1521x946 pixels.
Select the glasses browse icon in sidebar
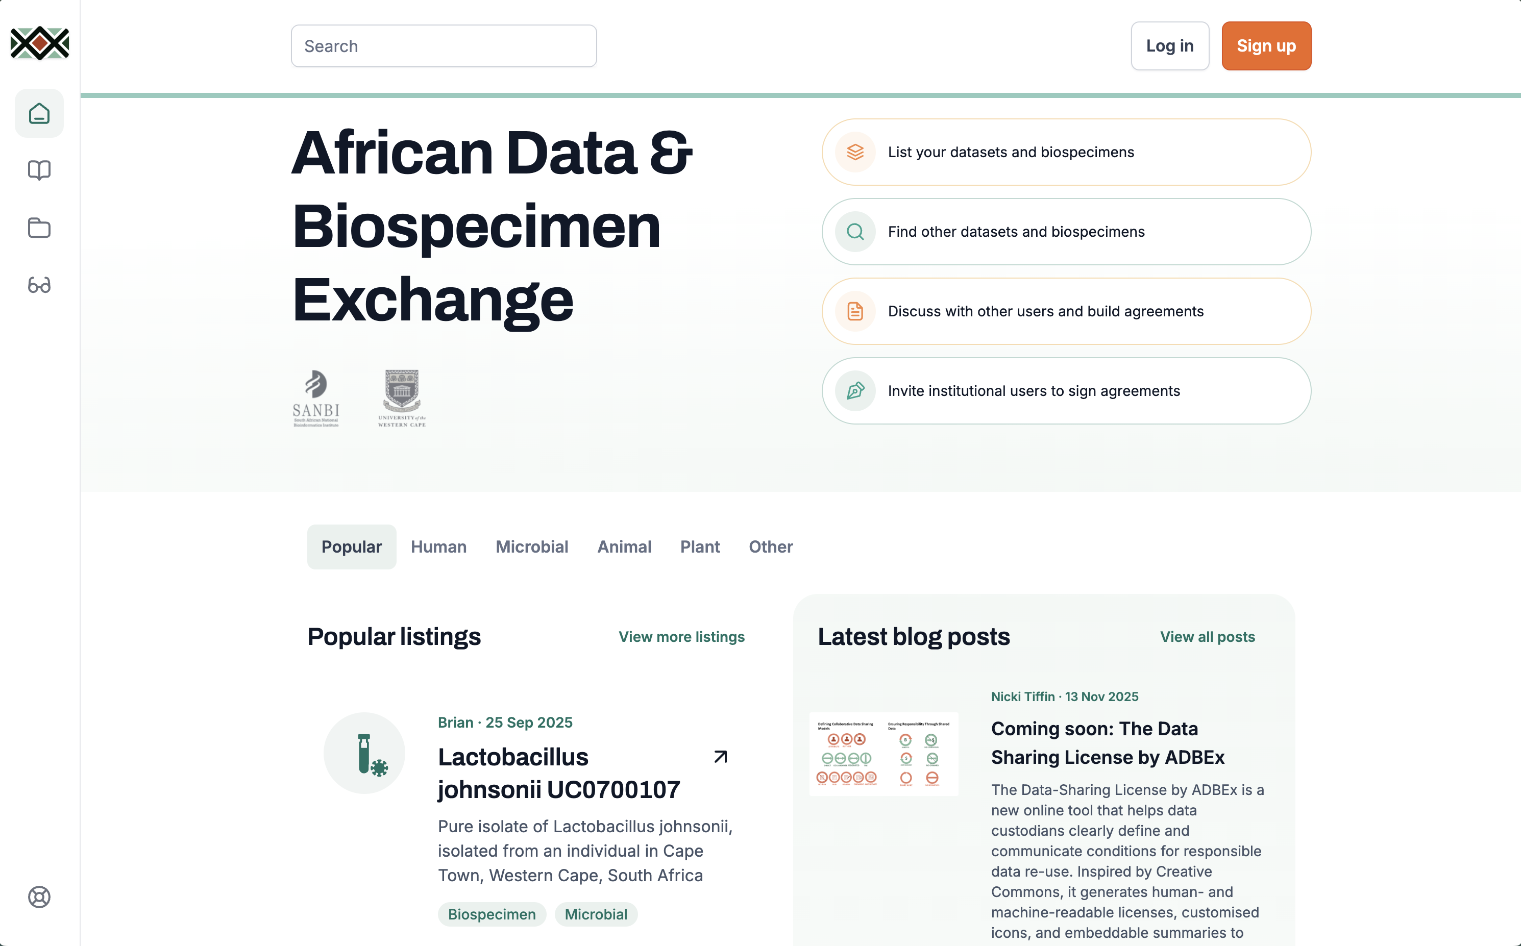(x=39, y=285)
